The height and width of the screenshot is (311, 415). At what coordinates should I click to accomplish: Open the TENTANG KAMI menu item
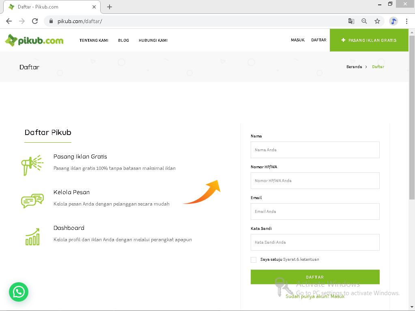pyautogui.click(x=94, y=40)
